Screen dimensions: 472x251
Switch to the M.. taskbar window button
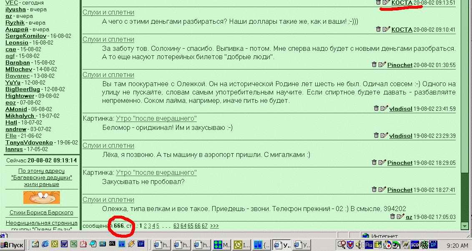click(222, 245)
